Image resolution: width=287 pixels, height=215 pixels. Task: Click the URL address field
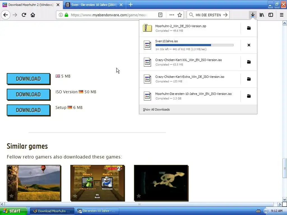[108, 15]
